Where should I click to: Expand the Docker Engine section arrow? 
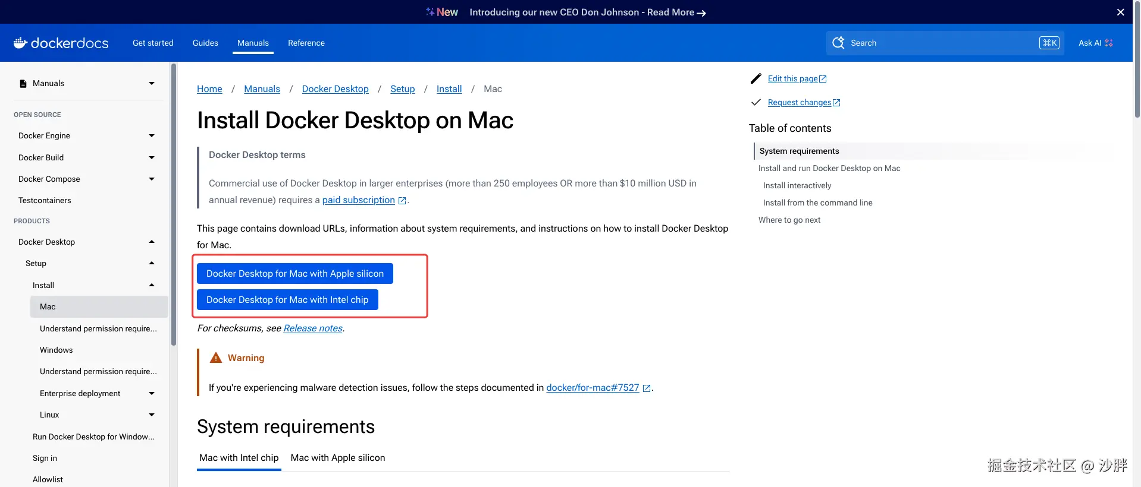click(152, 136)
